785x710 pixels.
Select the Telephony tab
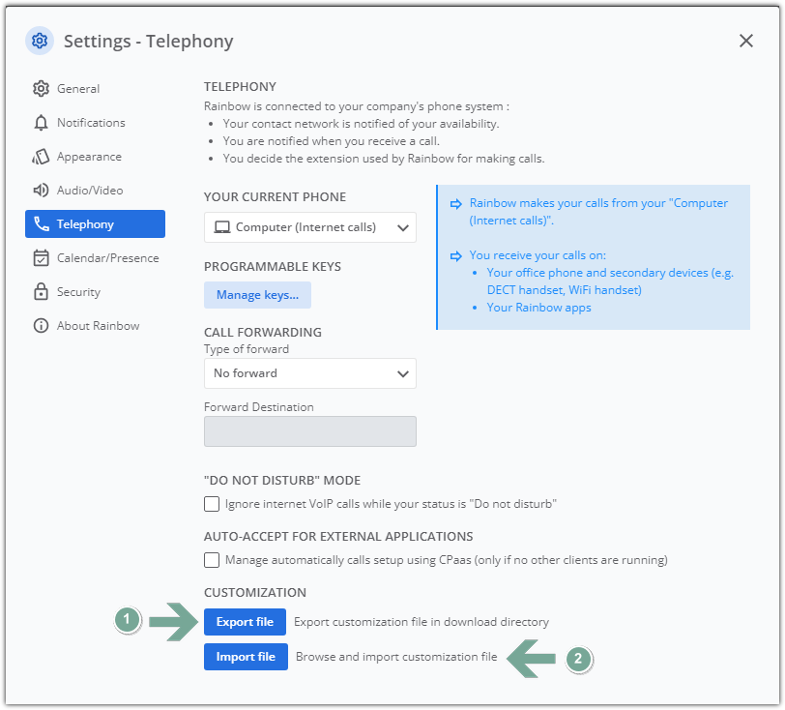click(x=95, y=224)
